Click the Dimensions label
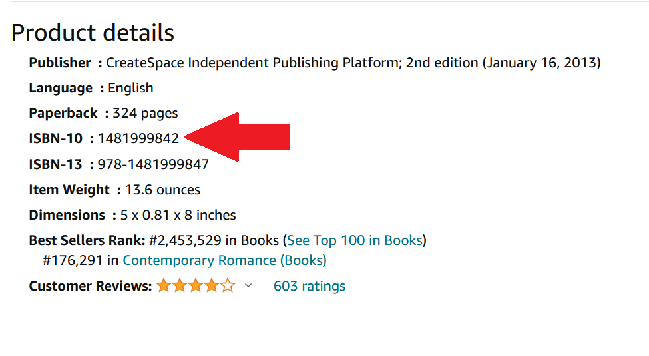The width and height of the screenshot is (649, 356). 67,215
